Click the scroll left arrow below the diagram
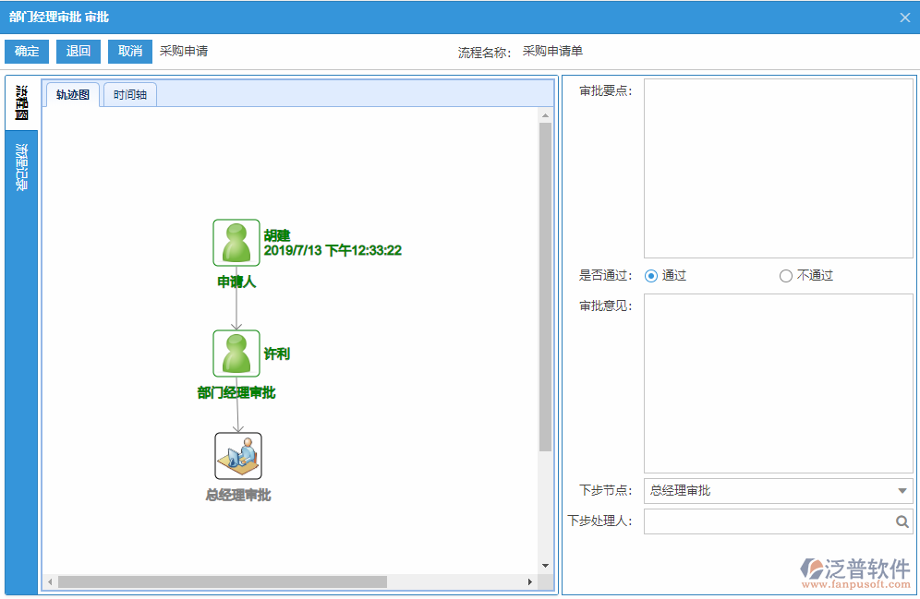This screenshot has width=920, height=599. (50, 582)
